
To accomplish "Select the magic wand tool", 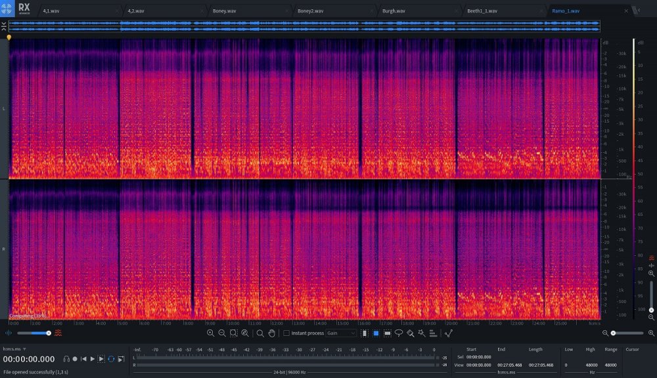I will click(422, 333).
